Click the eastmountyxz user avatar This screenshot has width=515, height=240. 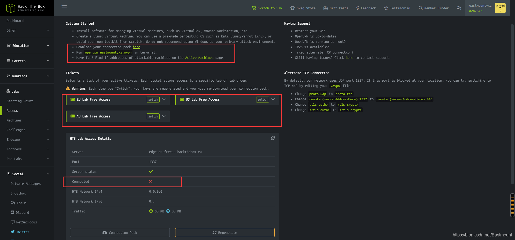point(500,8)
